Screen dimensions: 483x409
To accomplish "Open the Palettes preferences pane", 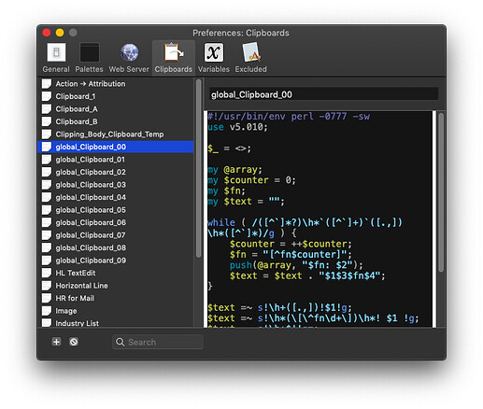I will point(89,58).
